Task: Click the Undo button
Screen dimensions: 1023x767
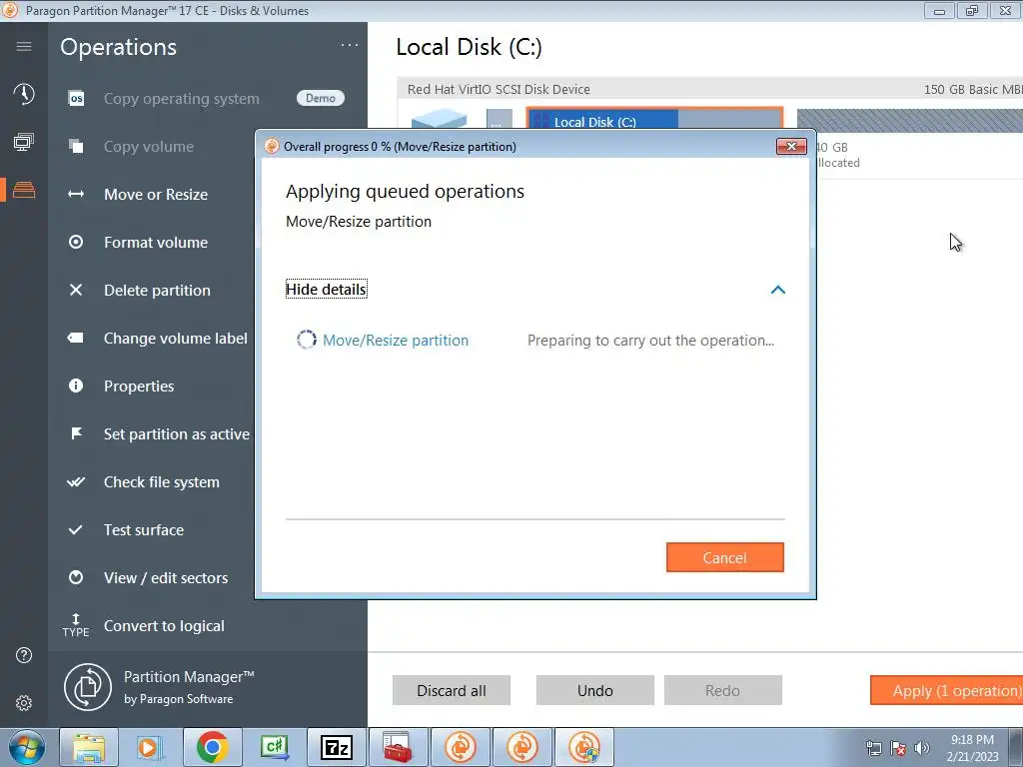Action: pyautogui.click(x=595, y=690)
